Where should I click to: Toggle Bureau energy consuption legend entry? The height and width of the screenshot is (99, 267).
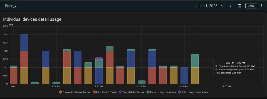161,92
